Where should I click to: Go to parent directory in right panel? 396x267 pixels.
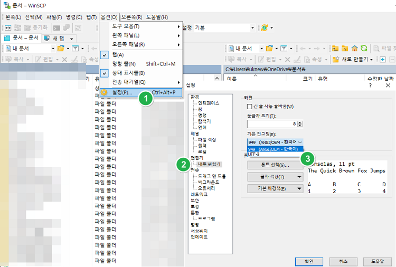tap(335, 48)
